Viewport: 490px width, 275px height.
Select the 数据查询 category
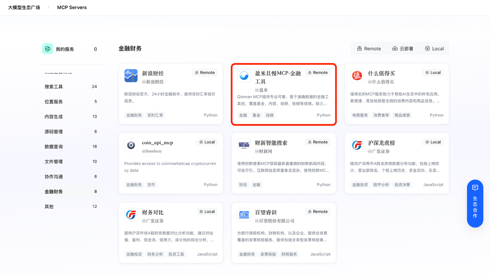click(54, 147)
